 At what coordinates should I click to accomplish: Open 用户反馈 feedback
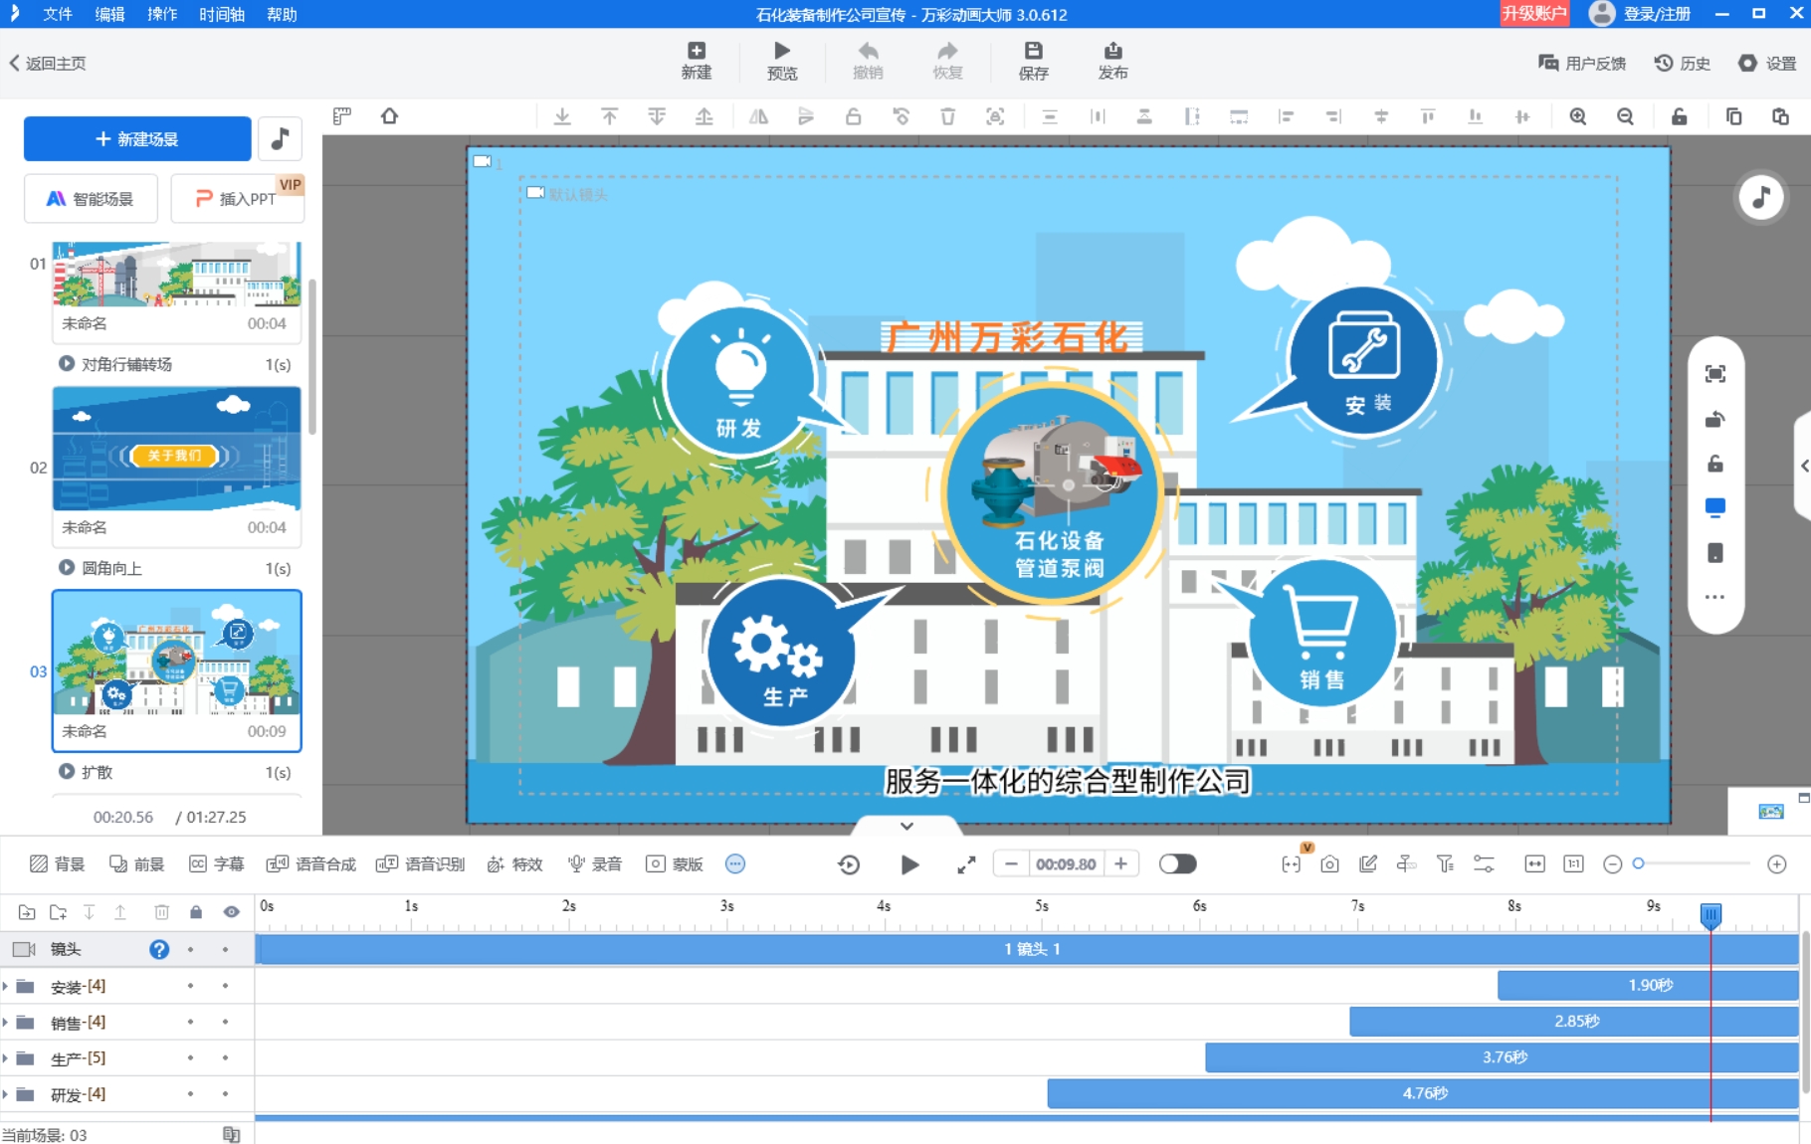(x=1582, y=63)
